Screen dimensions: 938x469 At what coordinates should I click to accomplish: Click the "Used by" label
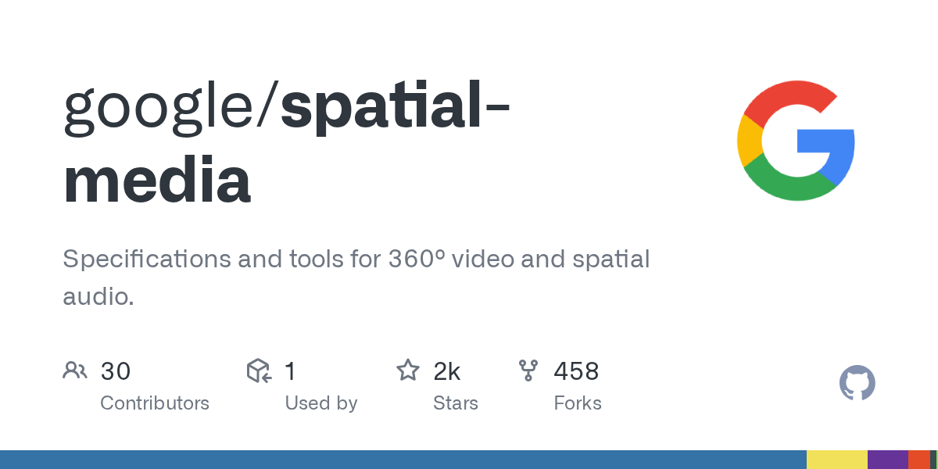[321, 403]
